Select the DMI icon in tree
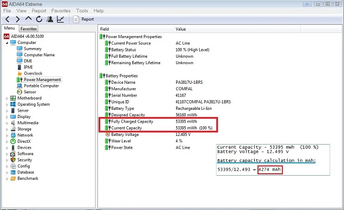This screenshot has width=344, height=210. (20, 61)
